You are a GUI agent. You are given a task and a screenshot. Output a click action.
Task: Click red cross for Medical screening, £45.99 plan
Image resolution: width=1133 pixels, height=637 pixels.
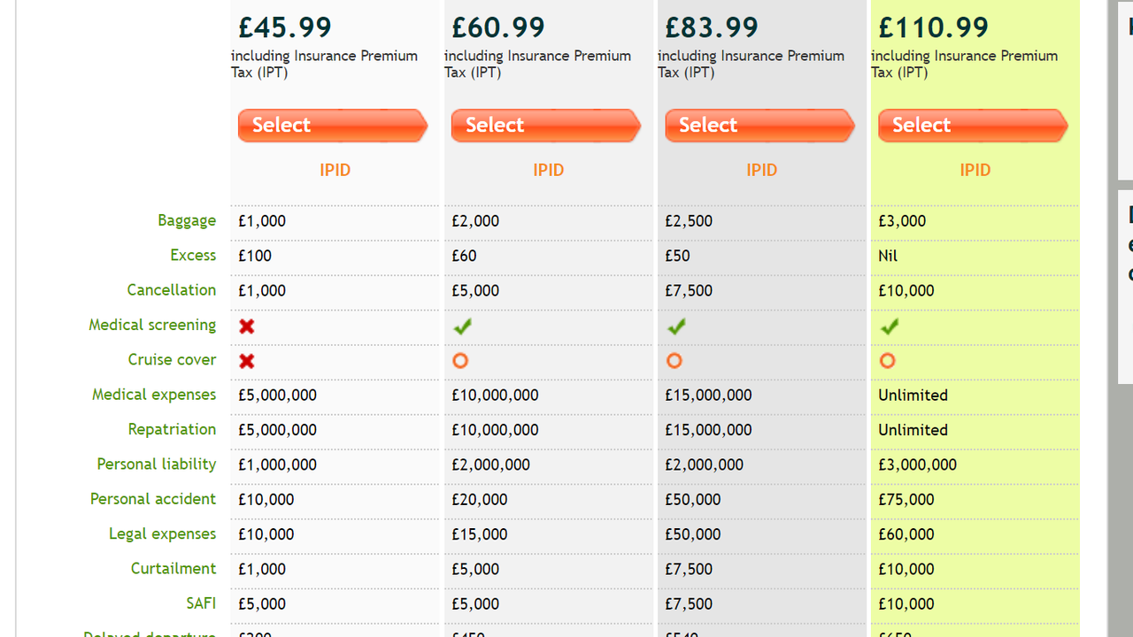tap(247, 326)
